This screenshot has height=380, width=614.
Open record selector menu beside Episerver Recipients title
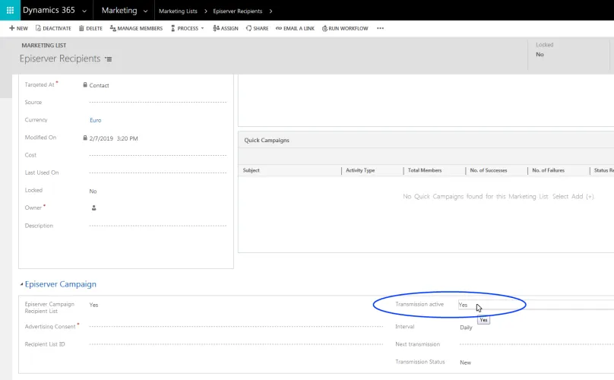pyautogui.click(x=109, y=59)
